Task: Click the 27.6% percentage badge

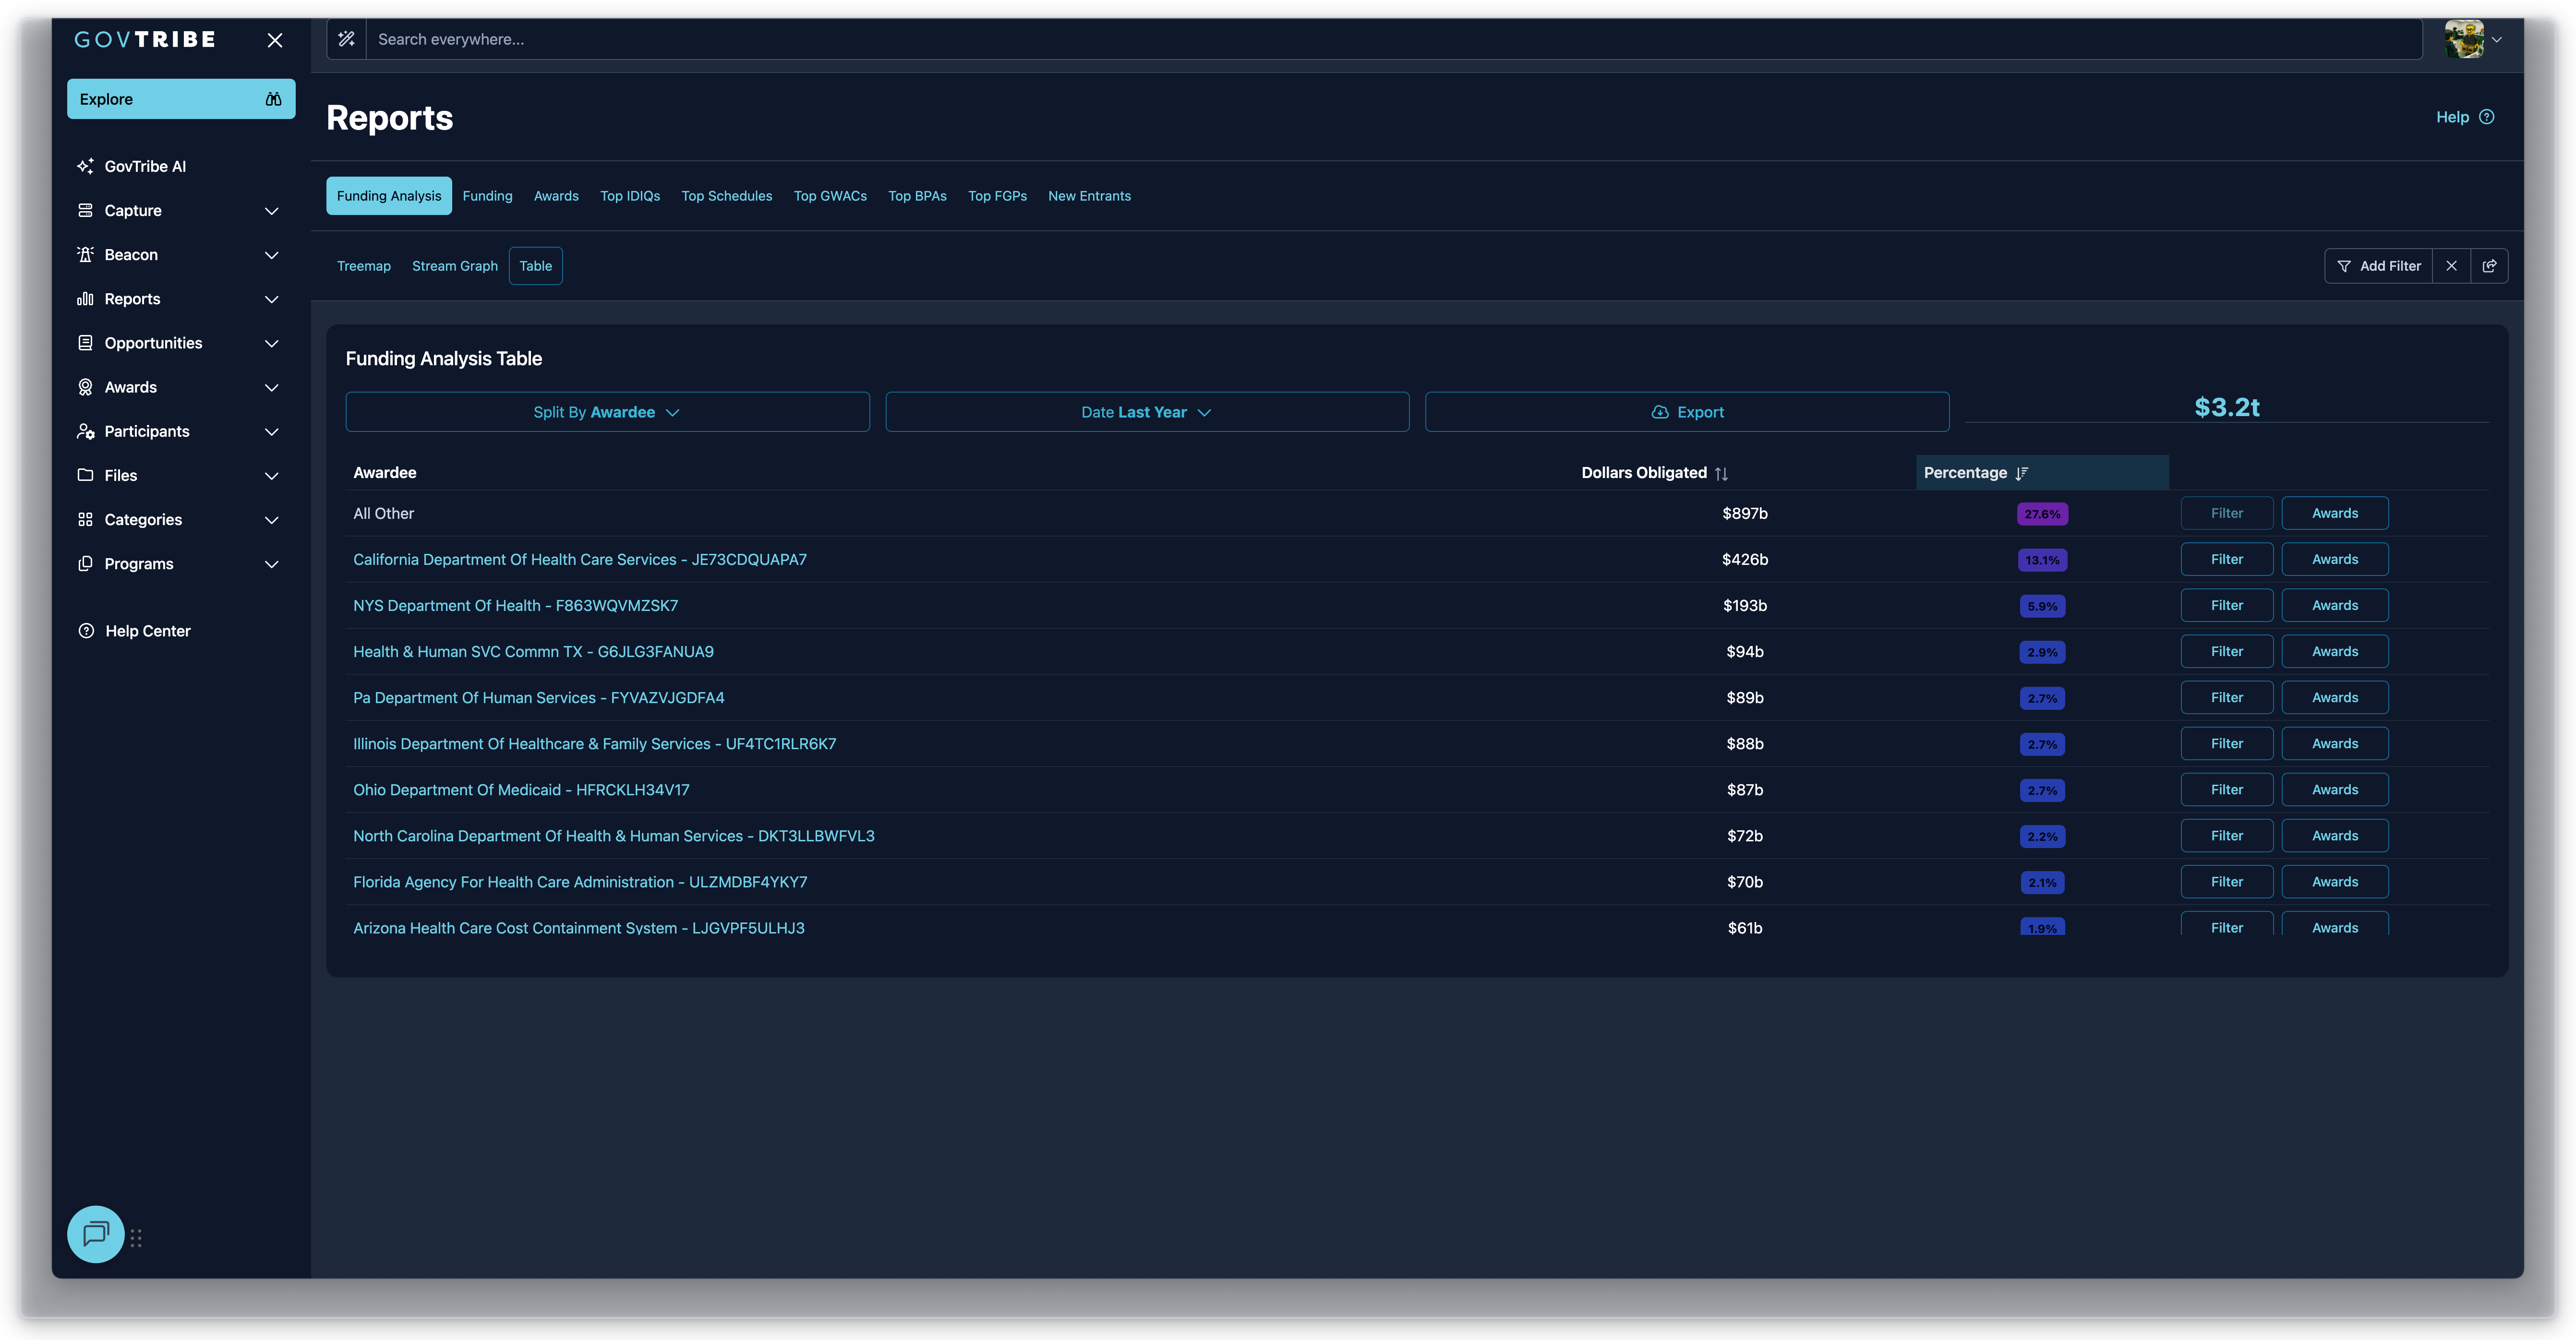Action: point(2042,514)
